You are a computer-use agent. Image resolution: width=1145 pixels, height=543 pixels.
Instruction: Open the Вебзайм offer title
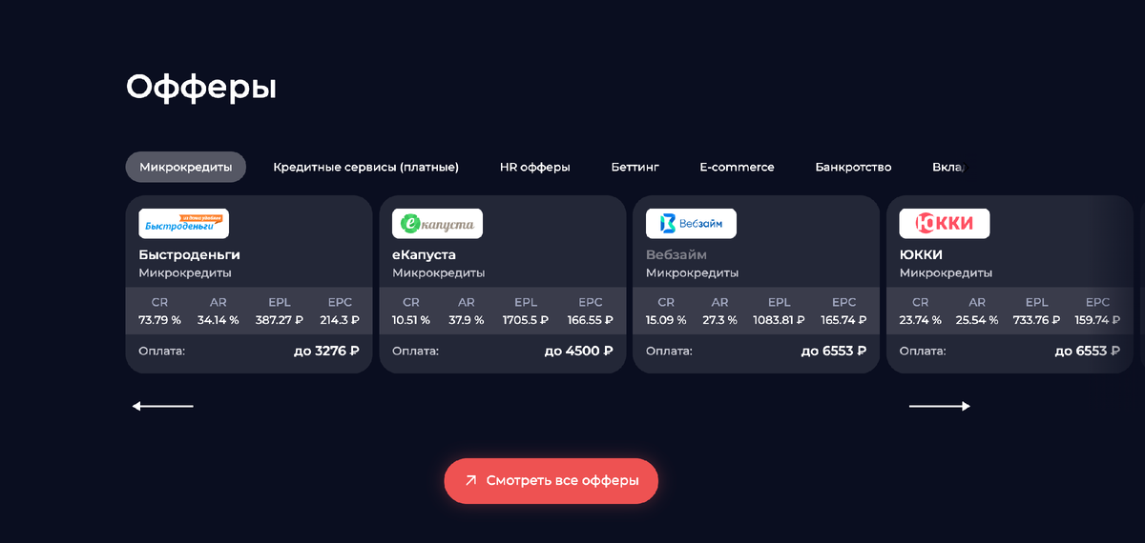tap(677, 255)
